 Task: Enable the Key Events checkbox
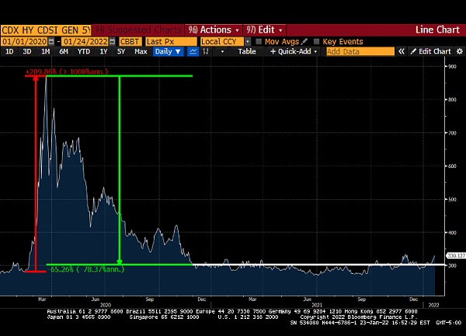(317, 41)
